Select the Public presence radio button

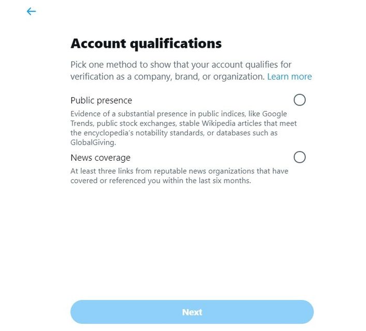tap(299, 100)
